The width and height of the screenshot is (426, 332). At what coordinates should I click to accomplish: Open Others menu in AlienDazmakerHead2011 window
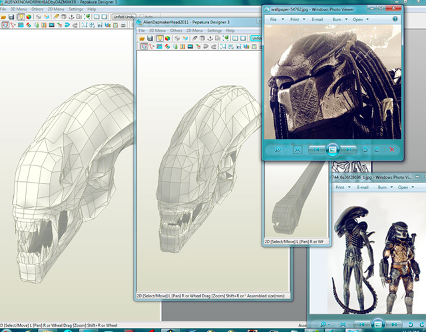click(176, 31)
